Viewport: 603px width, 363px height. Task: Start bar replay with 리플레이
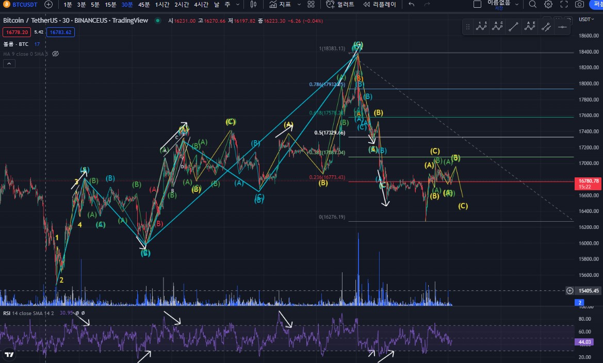coord(380,5)
